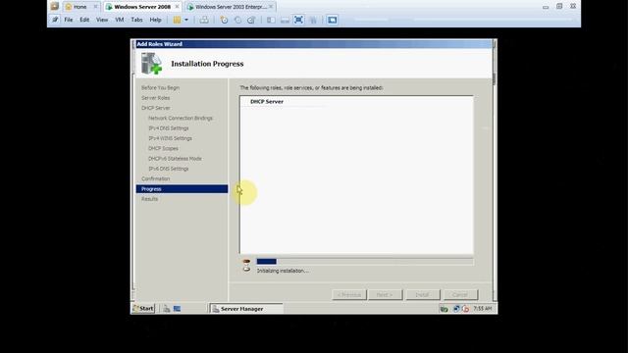Image resolution: width=628 pixels, height=353 pixels.
Task: Restore the VMware window
Action: 559,7
